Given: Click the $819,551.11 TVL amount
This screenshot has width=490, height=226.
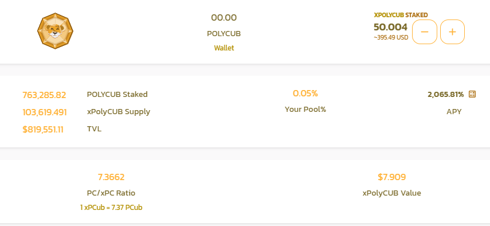Looking at the screenshot, I should point(43,130).
